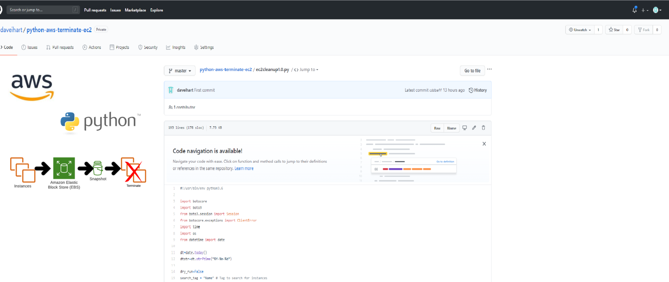Switch to the repository Issues tab
Image resolution: width=669 pixels, height=282 pixels.
click(30, 47)
